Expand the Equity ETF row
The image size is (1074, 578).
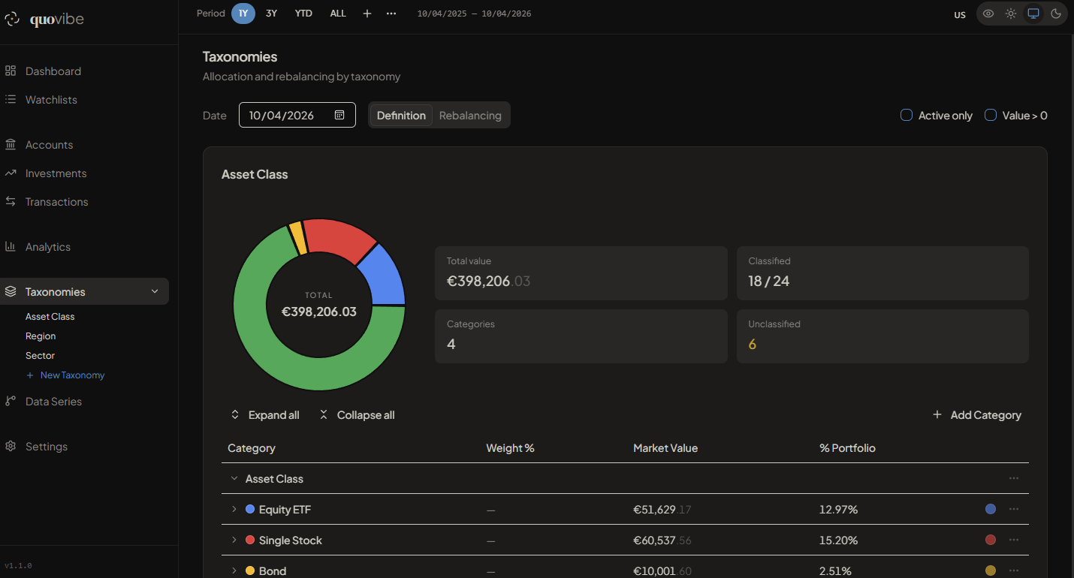click(x=234, y=510)
